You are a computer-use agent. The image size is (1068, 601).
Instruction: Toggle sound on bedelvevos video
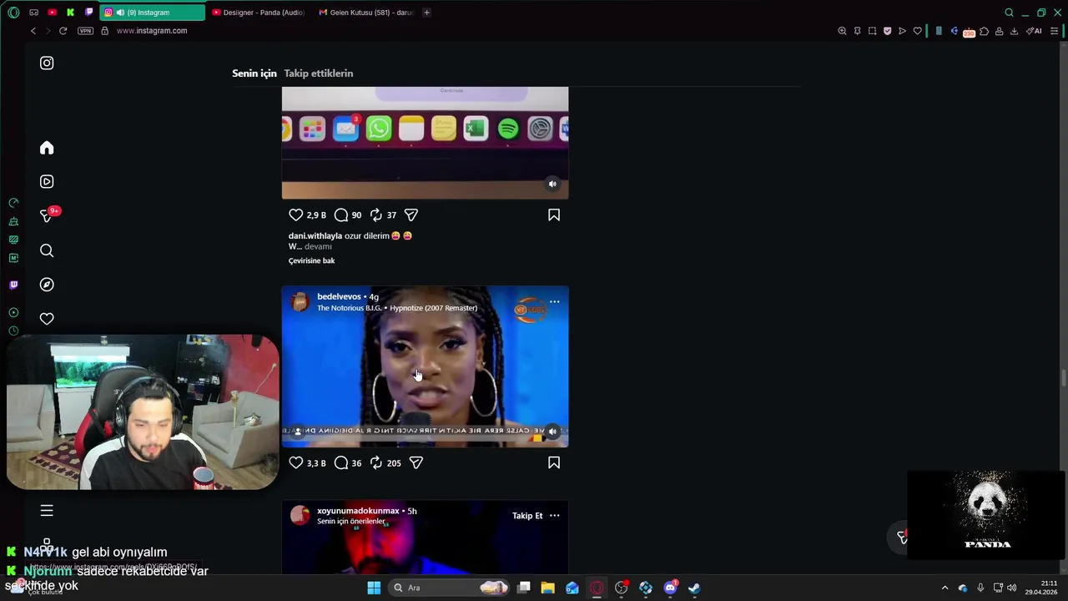pyautogui.click(x=552, y=432)
